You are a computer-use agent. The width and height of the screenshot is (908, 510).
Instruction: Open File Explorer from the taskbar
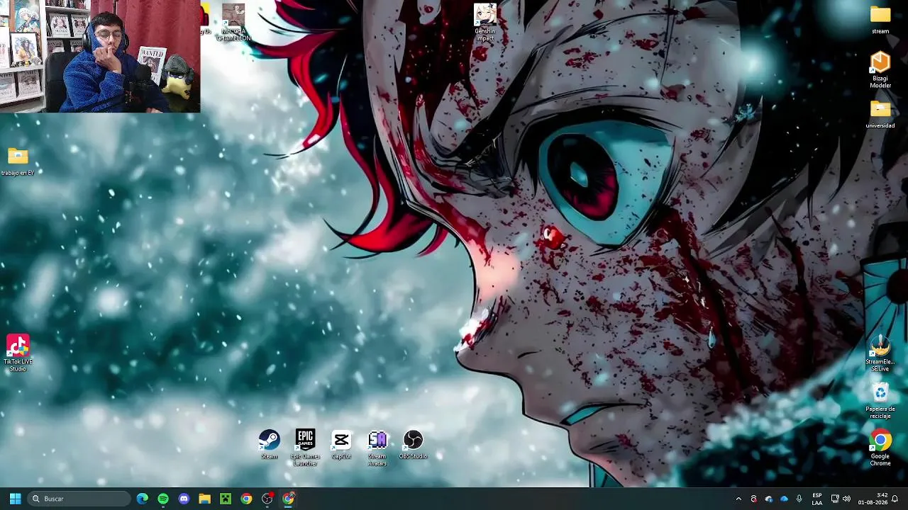[204, 499]
